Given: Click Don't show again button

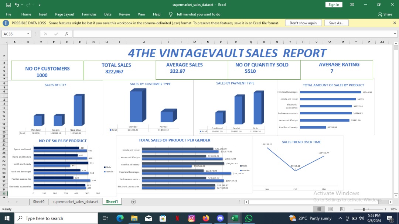Looking at the screenshot, I should 303,23.
